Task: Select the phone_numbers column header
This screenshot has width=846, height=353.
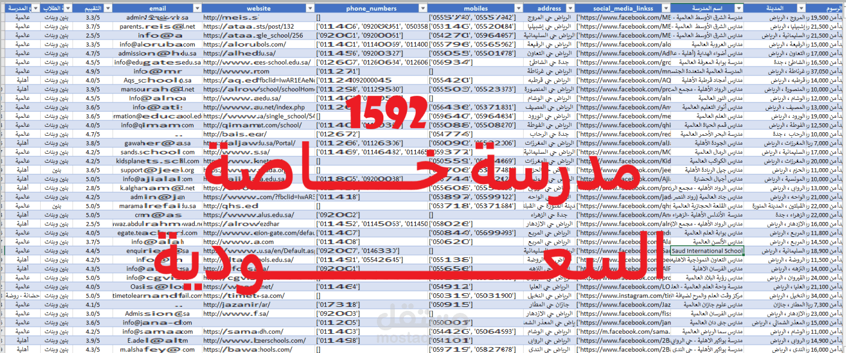Action: tap(371, 9)
